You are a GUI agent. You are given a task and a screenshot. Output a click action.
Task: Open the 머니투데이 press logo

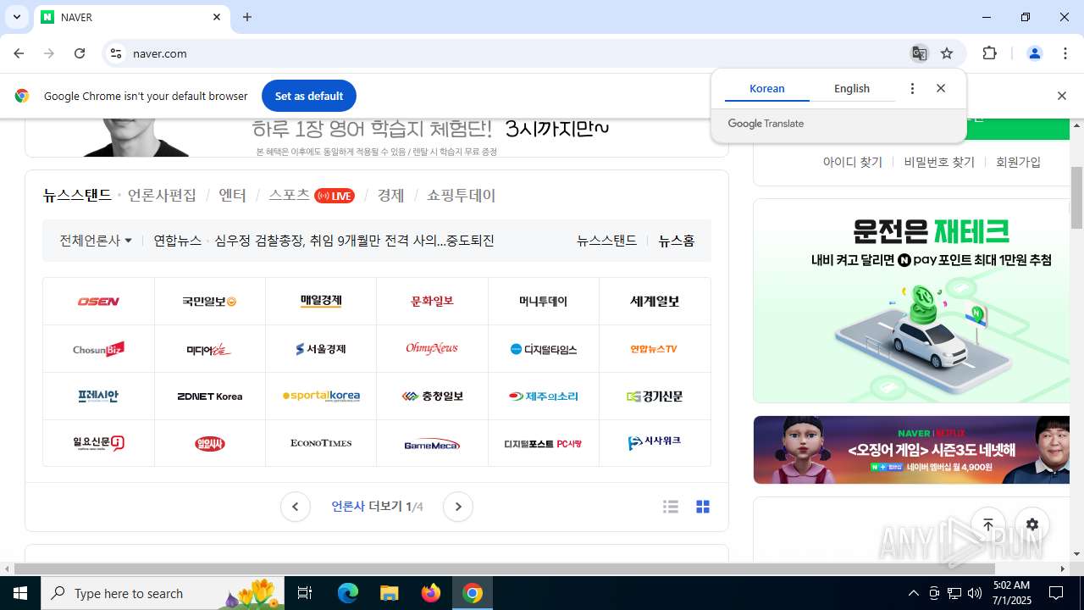click(x=544, y=302)
